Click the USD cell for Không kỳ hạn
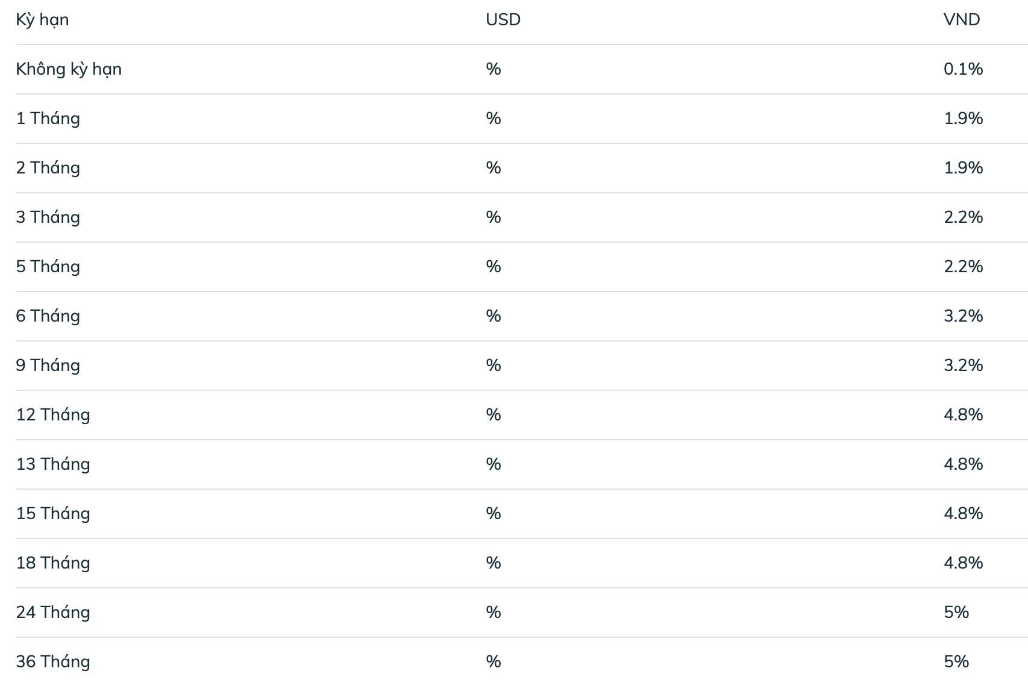 494,69
